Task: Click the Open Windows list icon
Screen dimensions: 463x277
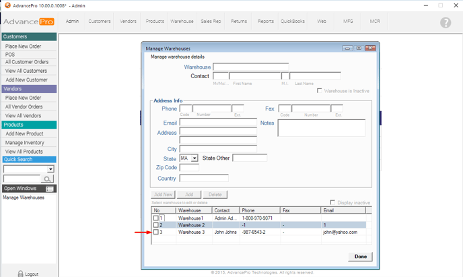Action: 49,189
